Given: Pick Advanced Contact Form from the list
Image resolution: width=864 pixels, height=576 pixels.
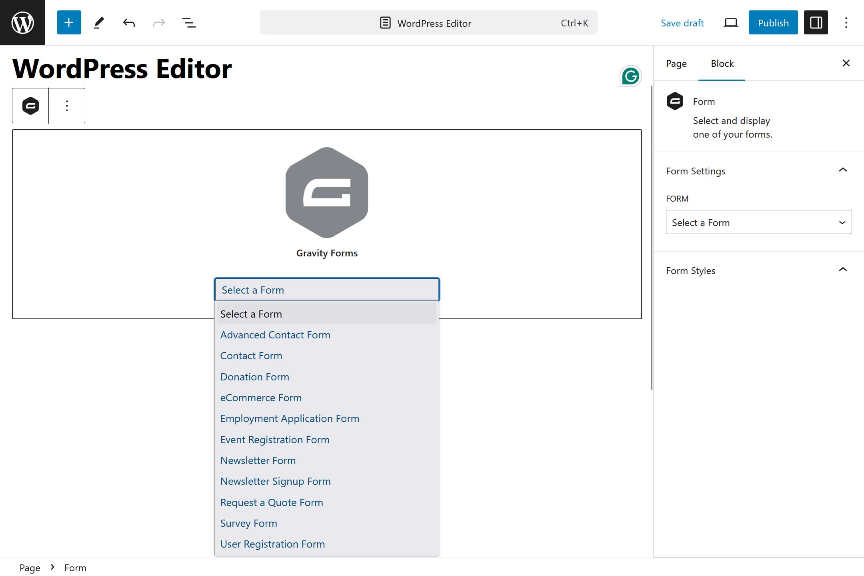Looking at the screenshot, I should point(327,335).
